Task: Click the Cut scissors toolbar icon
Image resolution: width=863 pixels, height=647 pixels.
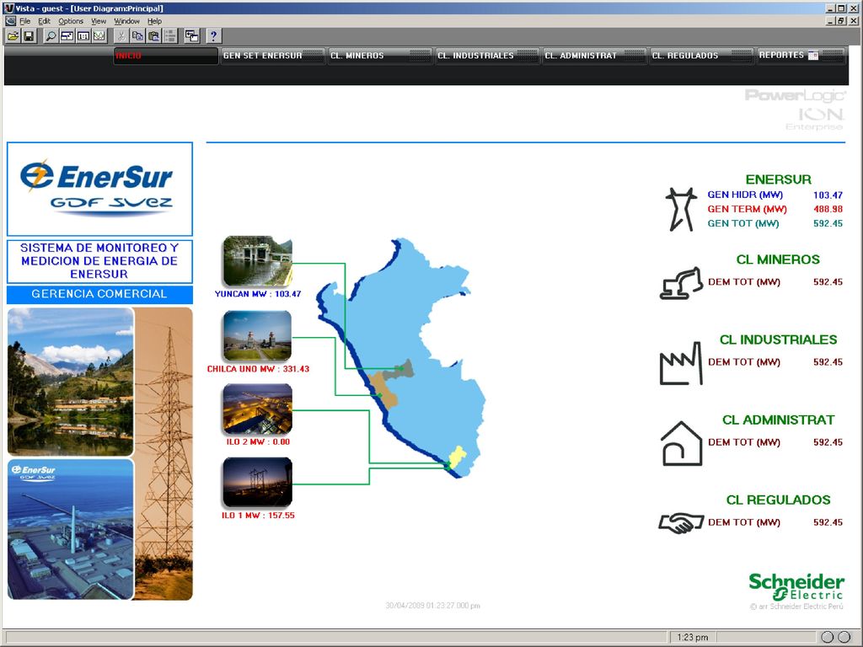Action: coord(121,36)
